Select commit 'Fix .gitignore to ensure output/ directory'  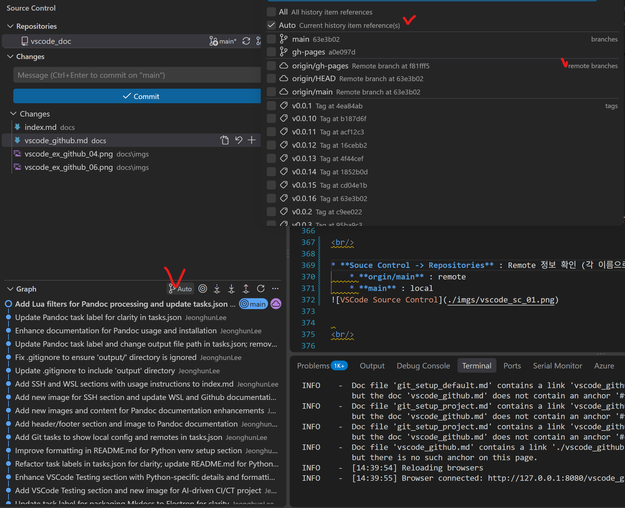[106, 357]
